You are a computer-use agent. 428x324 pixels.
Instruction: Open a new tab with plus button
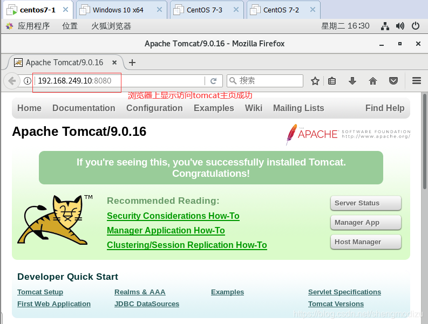132,63
